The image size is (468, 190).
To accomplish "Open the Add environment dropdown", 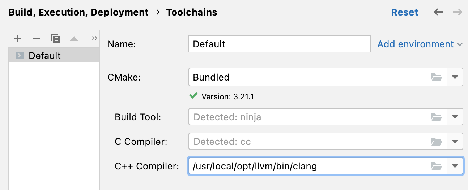I will 420,44.
